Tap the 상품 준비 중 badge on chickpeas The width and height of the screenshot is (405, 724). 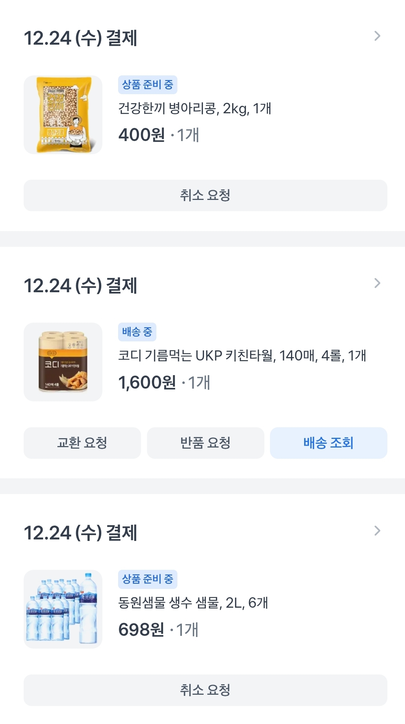coord(148,85)
